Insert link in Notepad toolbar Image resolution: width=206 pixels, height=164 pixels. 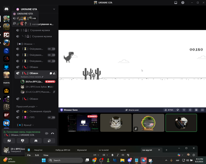coord(123,155)
